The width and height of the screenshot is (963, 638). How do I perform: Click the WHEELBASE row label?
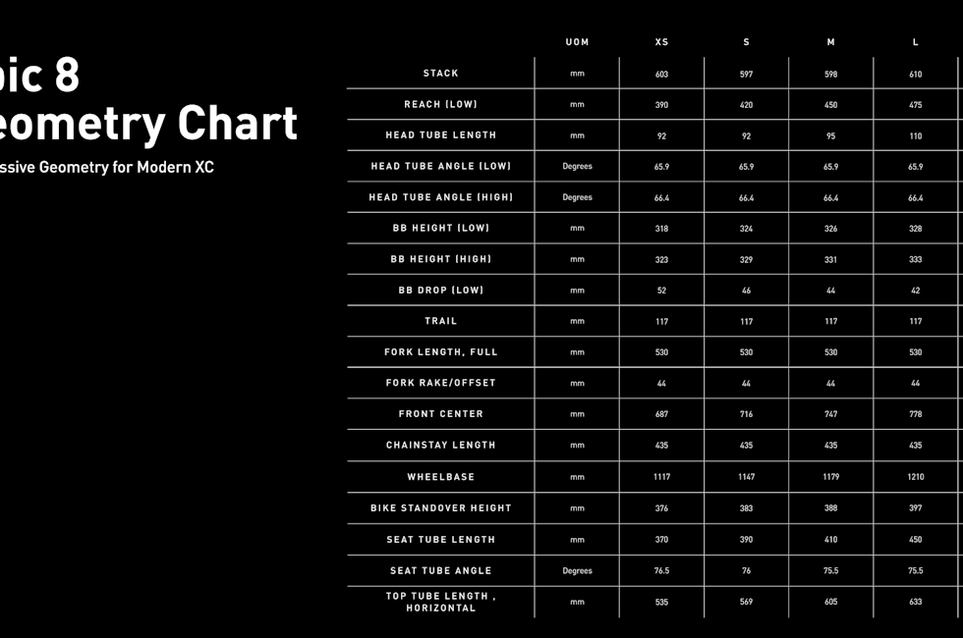tap(440, 477)
